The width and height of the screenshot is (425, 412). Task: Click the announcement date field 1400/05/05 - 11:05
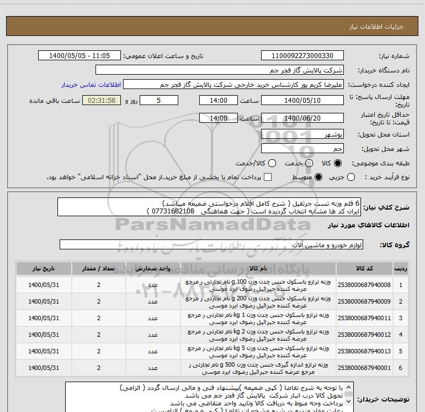pos(79,56)
